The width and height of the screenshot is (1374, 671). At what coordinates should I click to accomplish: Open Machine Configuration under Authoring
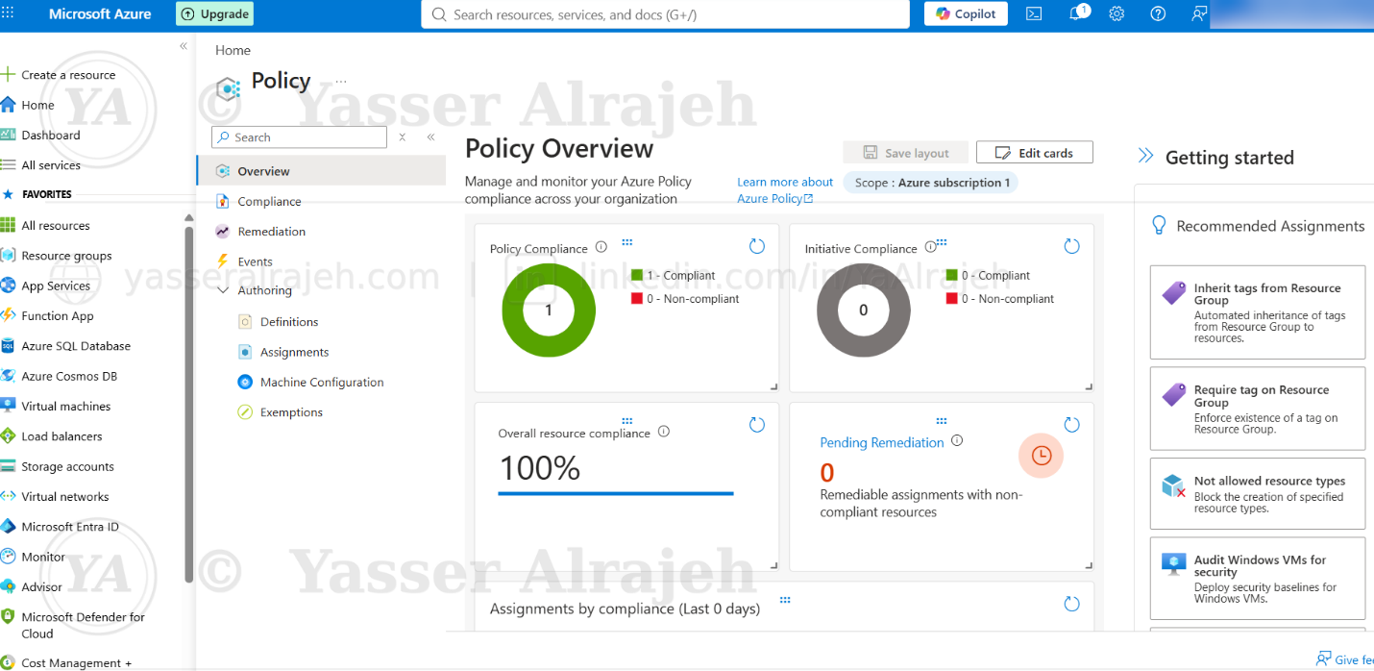[x=321, y=382]
